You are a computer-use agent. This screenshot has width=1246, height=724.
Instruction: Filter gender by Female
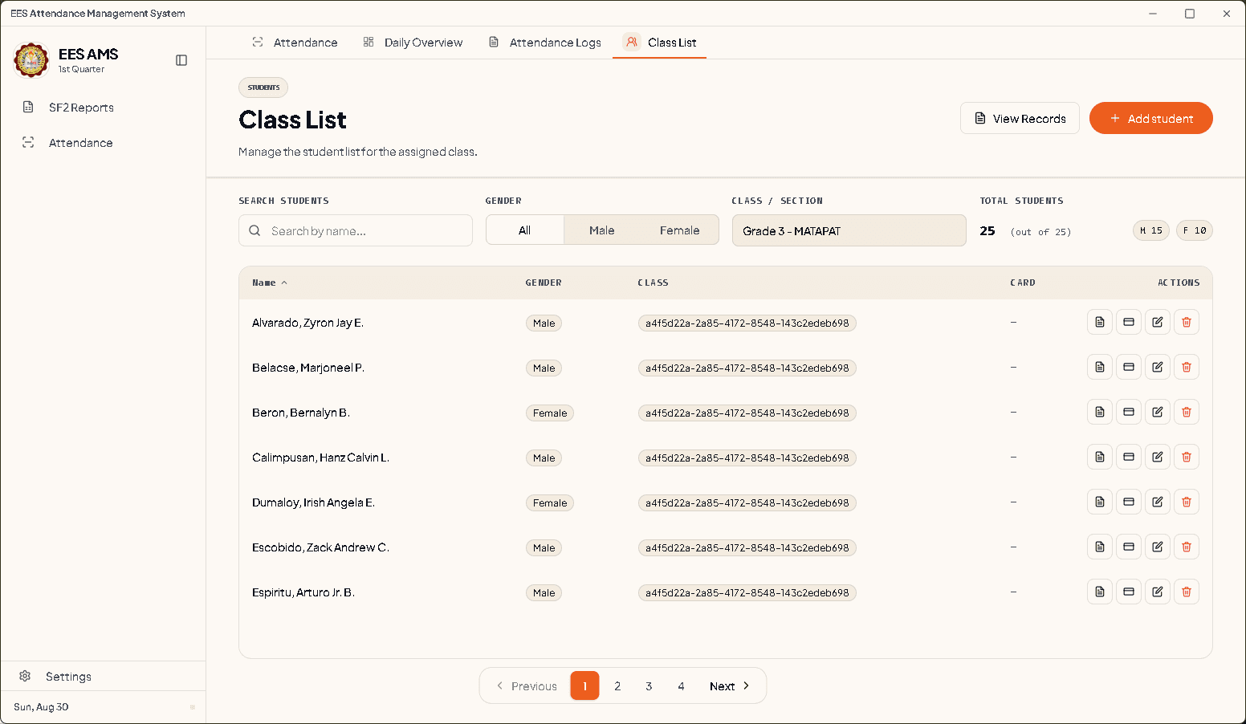[x=679, y=230]
